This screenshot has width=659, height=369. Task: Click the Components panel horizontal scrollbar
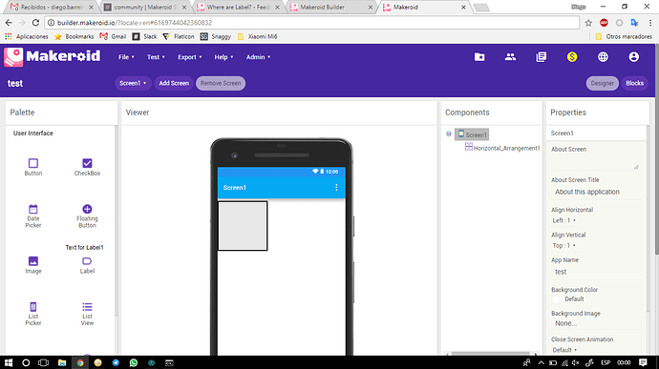tap(490, 354)
